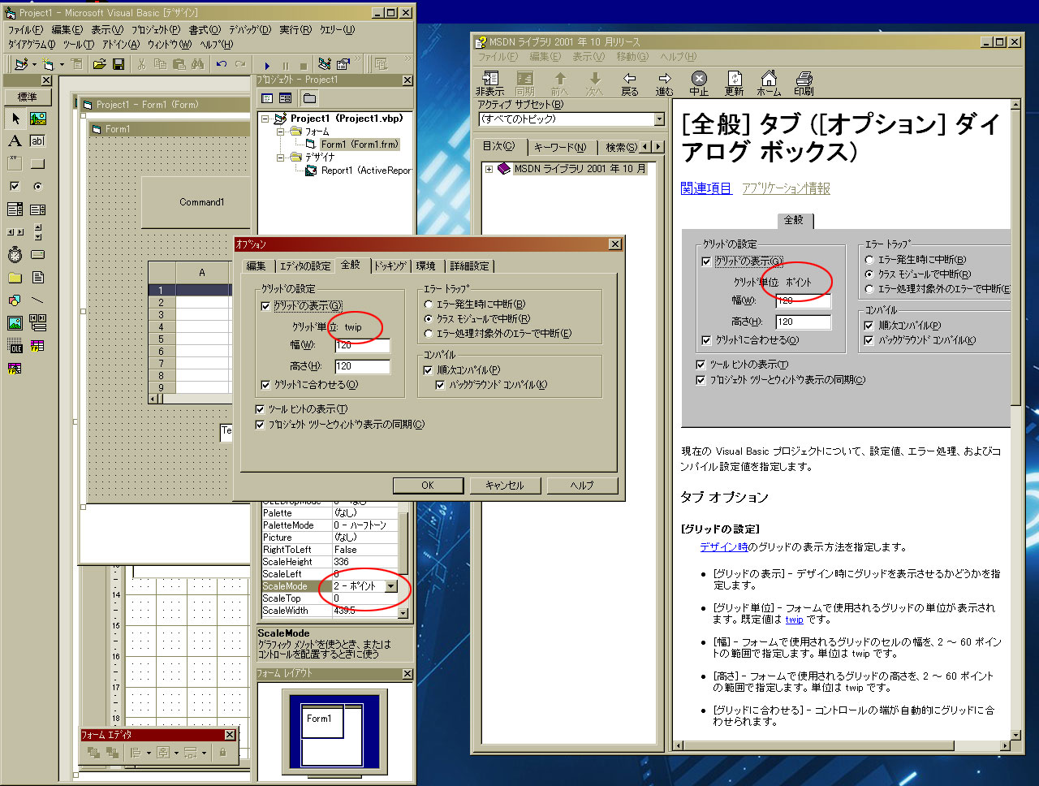This screenshot has width=1039, height=786.
Task: Select the Timer stopwatch control tool
Action: tap(15, 255)
